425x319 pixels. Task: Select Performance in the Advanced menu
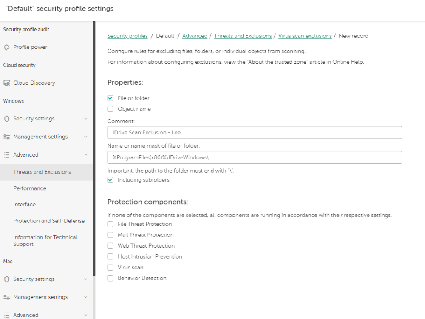pyautogui.click(x=30, y=188)
